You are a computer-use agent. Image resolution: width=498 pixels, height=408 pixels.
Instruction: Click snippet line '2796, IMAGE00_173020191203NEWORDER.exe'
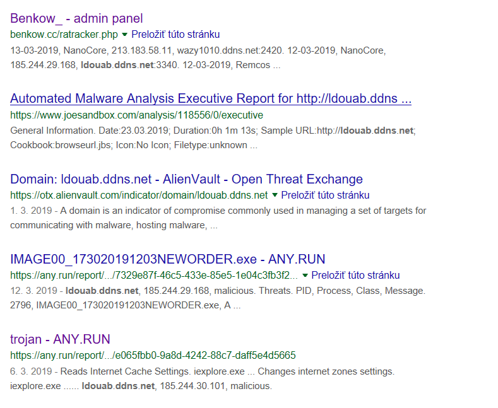pyautogui.click(x=126, y=305)
